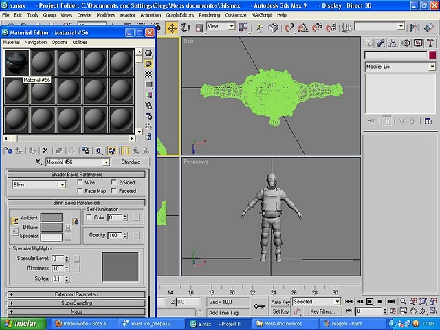The height and width of the screenshot is (330, 440).
Task: Enable Self-Illumination Color checkbox
Action: tap(89, 217)
